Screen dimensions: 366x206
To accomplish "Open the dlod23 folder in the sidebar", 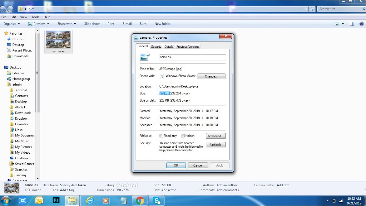I will tap(20, 107).
